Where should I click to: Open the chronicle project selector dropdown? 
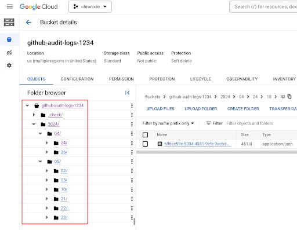[x=90, y=7]
